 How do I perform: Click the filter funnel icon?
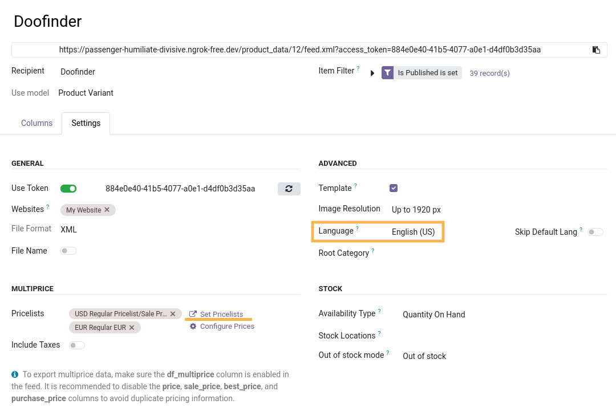click(x=387, y=72)
